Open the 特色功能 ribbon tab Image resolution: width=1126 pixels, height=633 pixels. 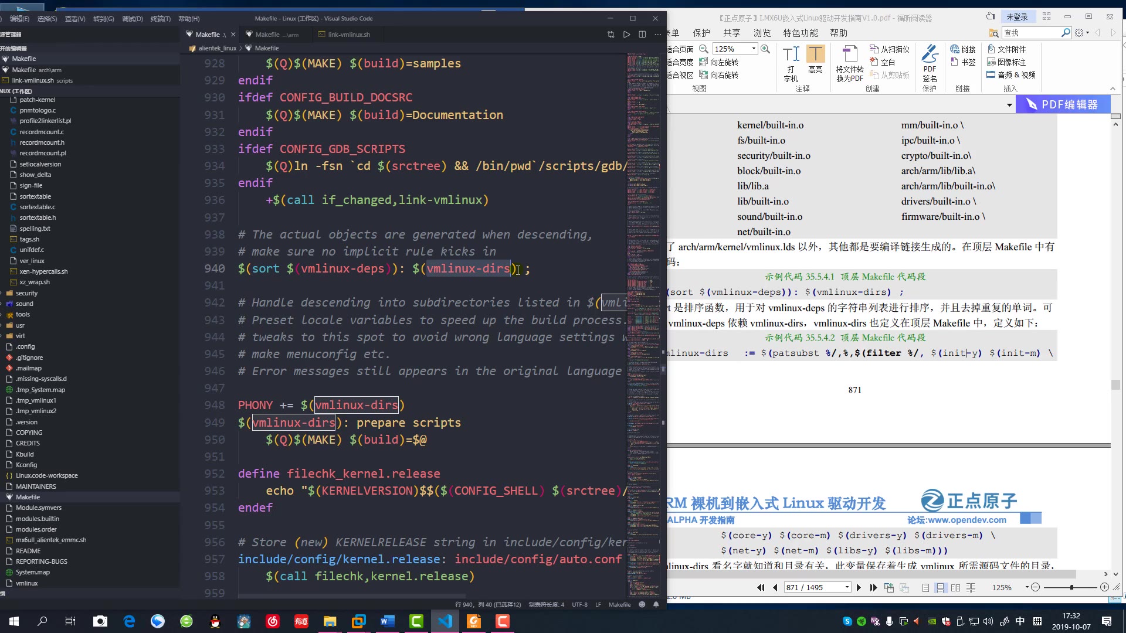point(800,33)
